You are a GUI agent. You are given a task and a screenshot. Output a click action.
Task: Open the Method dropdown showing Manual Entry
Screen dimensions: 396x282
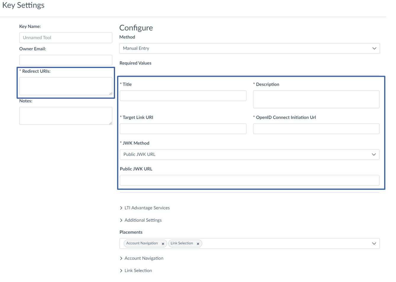pos(249,48)
